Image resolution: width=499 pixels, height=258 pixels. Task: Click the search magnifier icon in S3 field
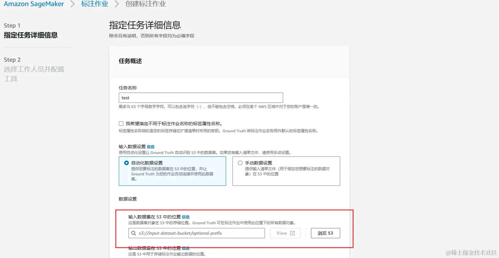[134, 233]
